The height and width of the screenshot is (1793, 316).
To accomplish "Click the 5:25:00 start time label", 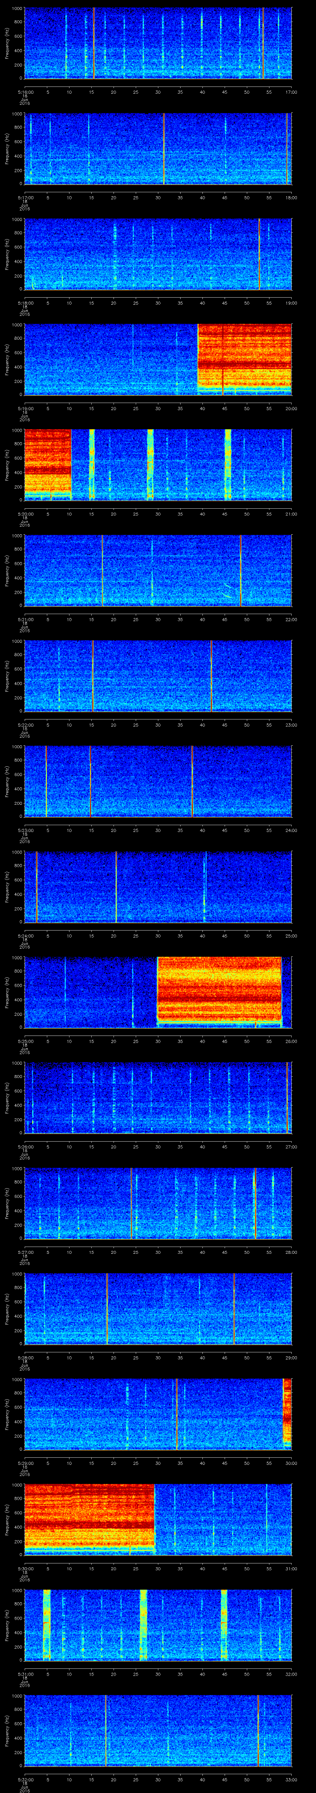I will [x=25, y=1041].
